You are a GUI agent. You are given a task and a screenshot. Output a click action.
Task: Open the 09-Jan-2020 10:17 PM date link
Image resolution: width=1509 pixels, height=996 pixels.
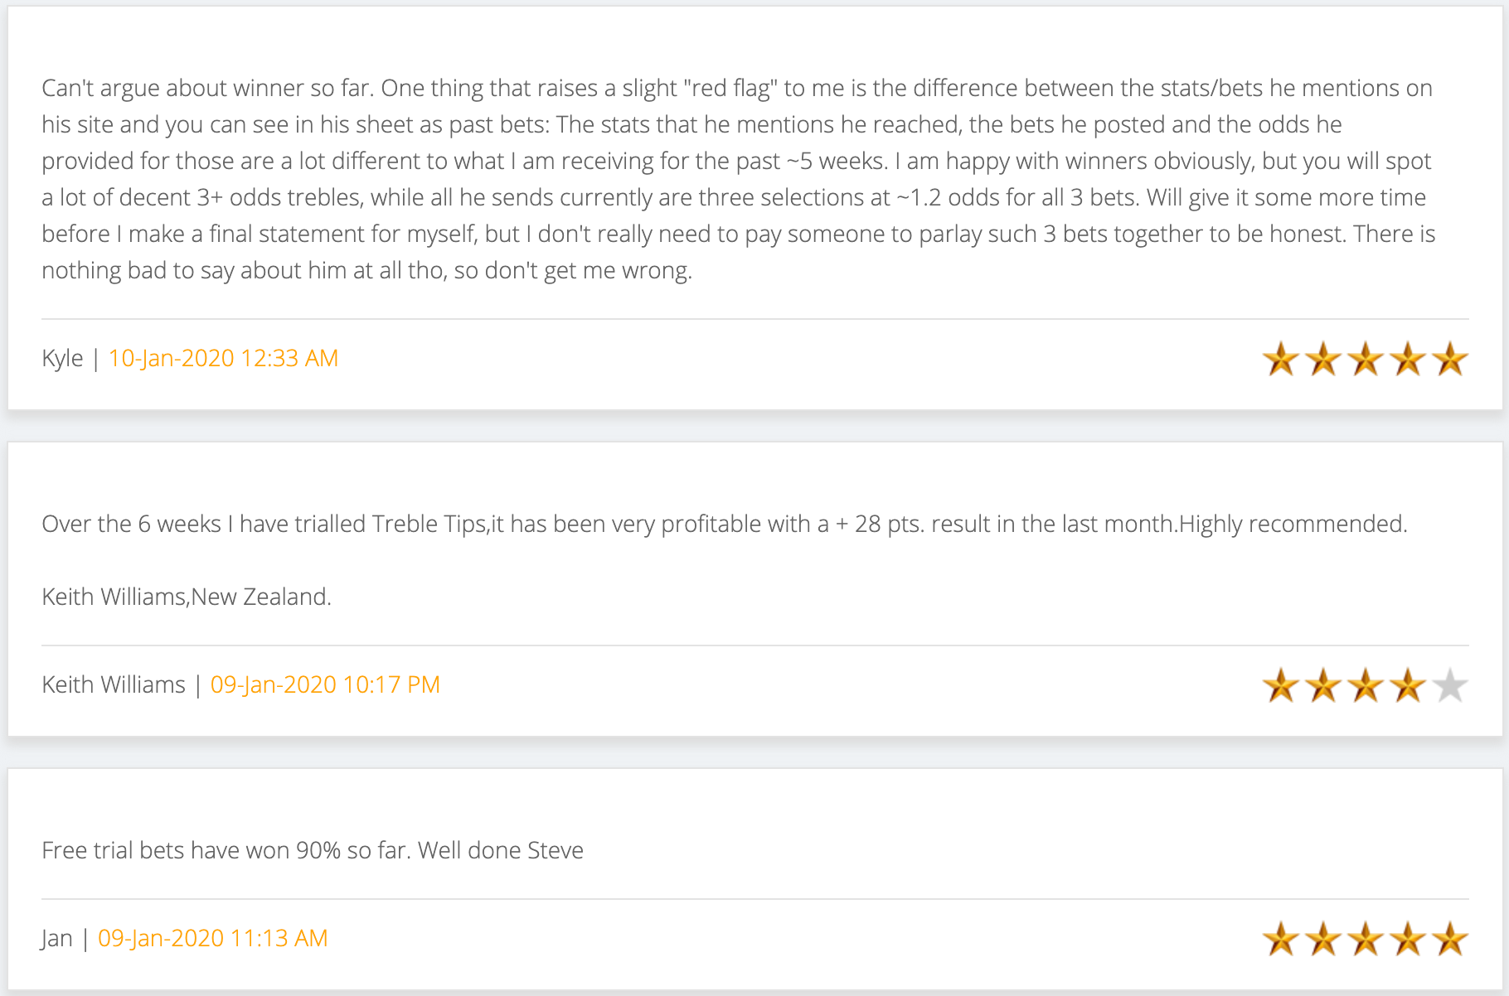[325, 684]
